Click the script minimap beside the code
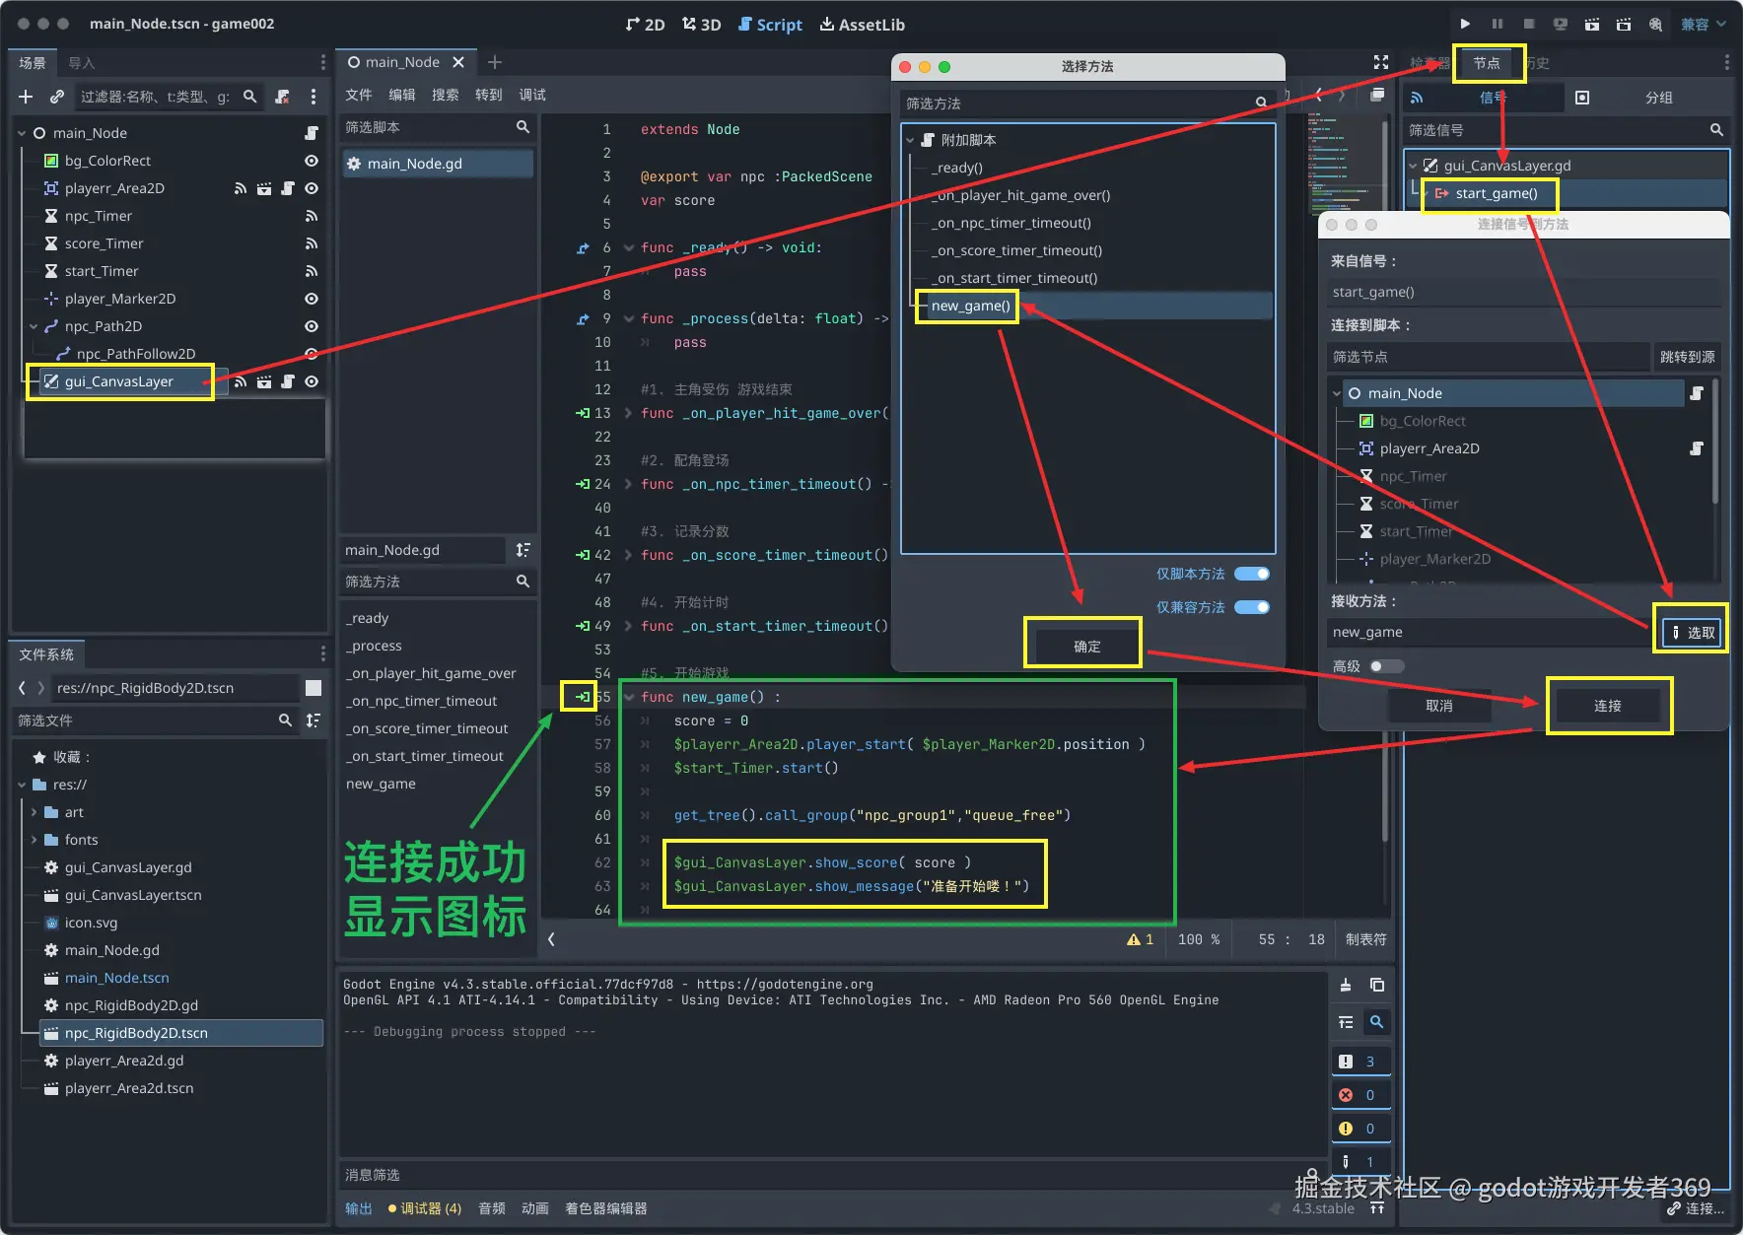This screenshot has height=1235, width=1743. coord(1344,163)
